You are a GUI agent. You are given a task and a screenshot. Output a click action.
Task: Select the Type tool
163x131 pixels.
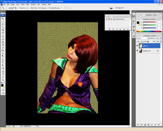click(x=3, y=63)
